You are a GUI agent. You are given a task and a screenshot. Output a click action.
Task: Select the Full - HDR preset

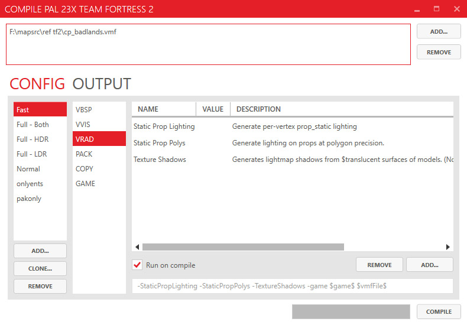pyautogui.click(x=40, y=139)
